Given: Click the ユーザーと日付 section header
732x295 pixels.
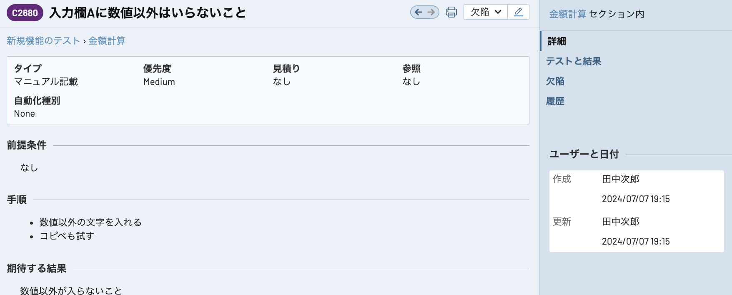Looking at the screenshot, I should coord(584,154).
